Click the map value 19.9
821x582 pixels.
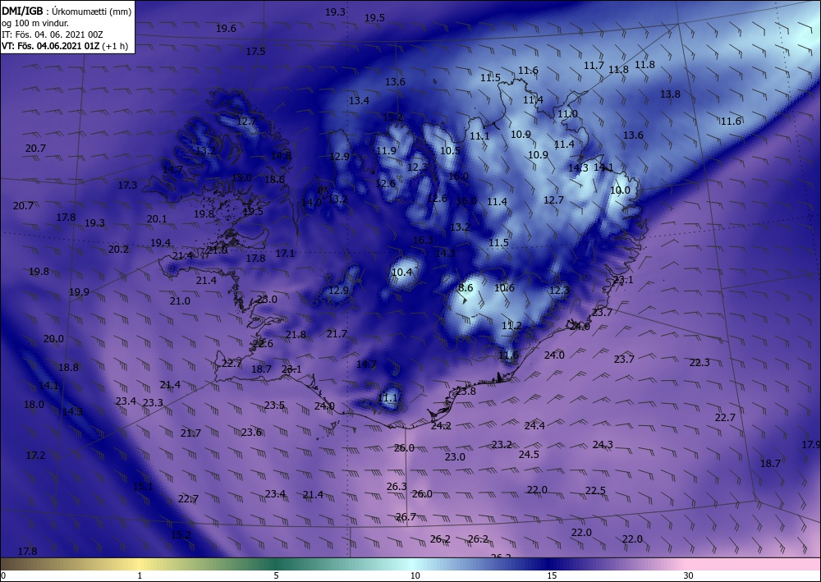pos(79,292)
